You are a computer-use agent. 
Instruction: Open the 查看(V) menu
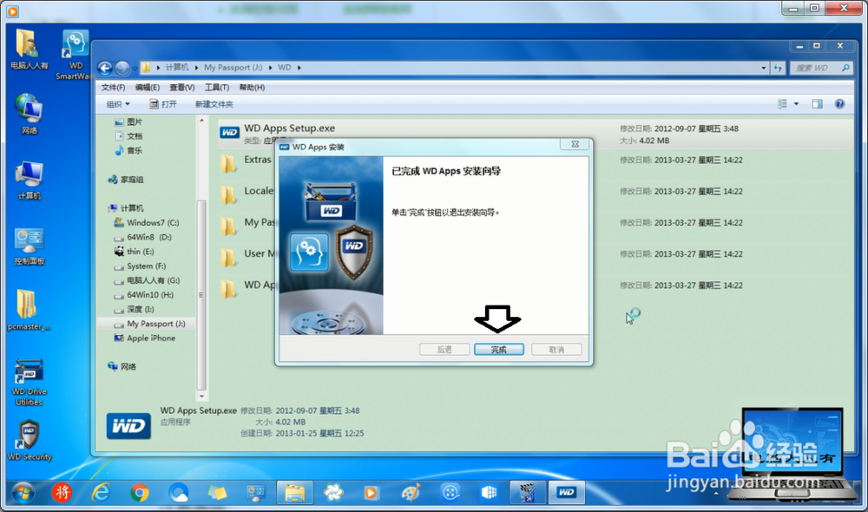click(x=181, y=88)
